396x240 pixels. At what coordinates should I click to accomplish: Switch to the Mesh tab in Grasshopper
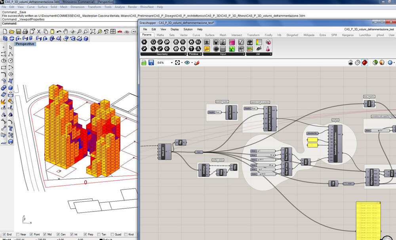tap(223, 35)
